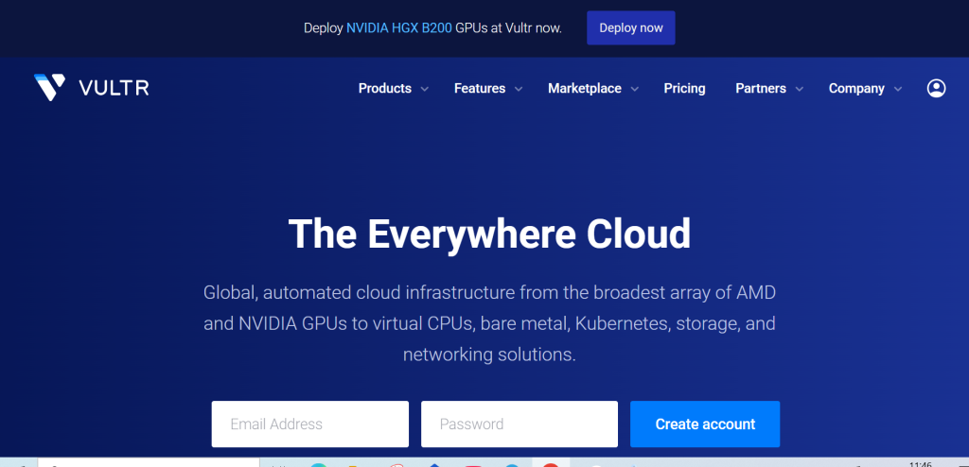Follow the NVIDIA HGX B200 link
Image resolution: width=969 pixels, height=467 pixels.
pos(399,27)
